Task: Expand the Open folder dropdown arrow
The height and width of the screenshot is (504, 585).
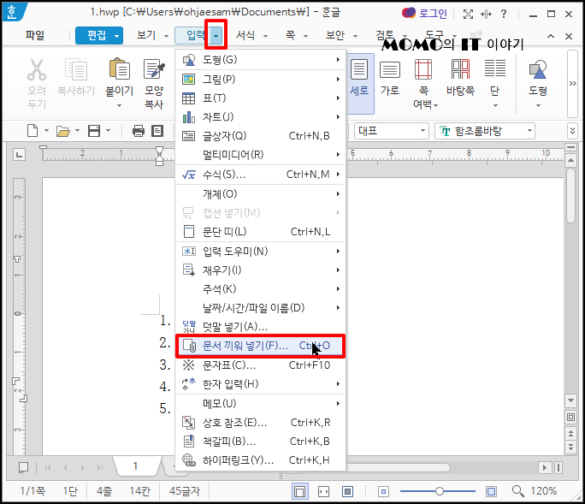Action: click(77, 131)
